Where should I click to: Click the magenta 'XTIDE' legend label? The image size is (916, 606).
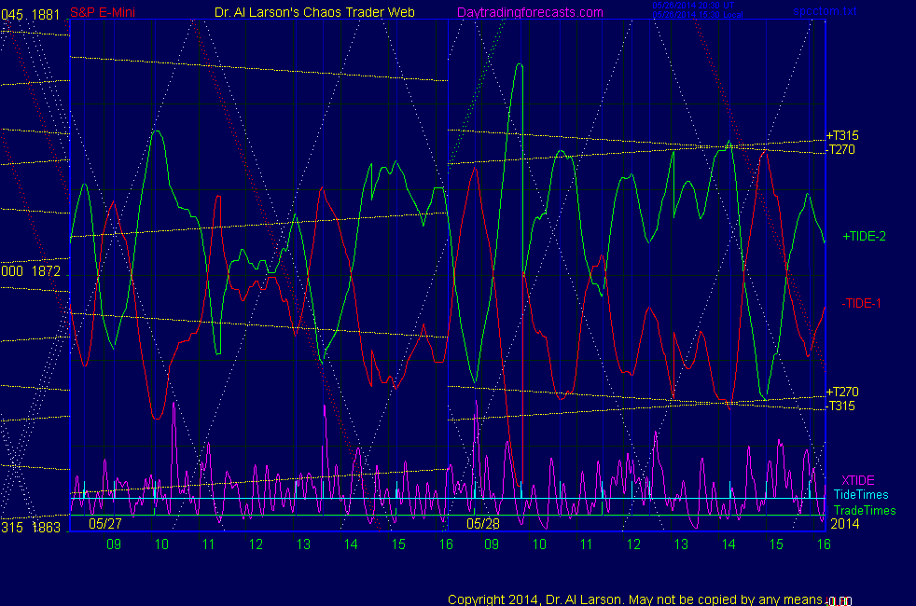coord(857,480)
